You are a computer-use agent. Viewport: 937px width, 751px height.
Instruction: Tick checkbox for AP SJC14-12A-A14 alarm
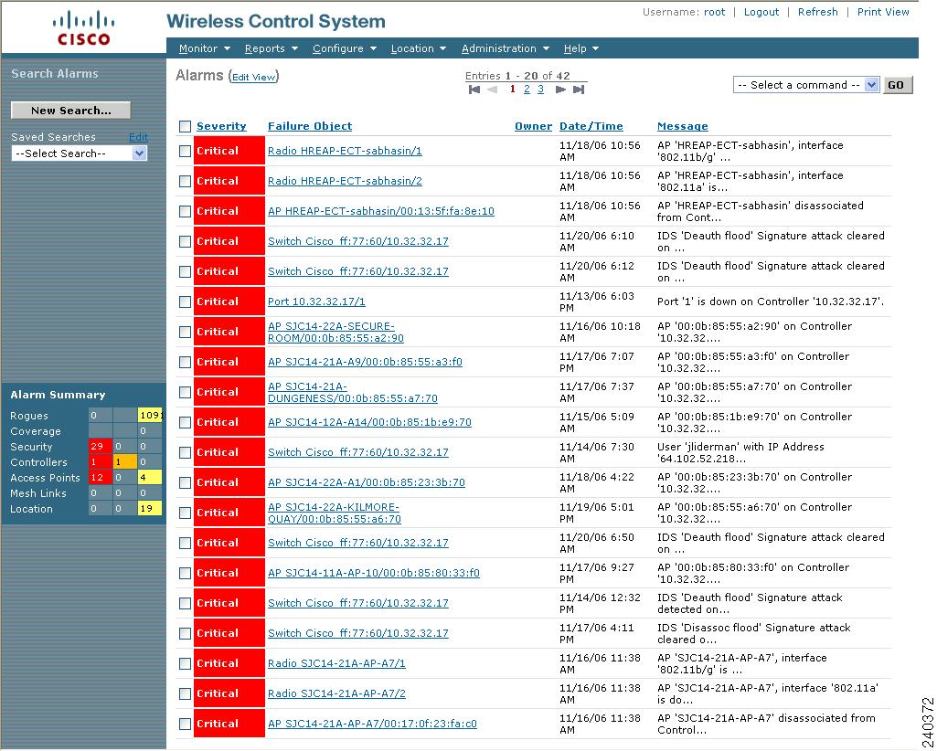tap(186, 422)
